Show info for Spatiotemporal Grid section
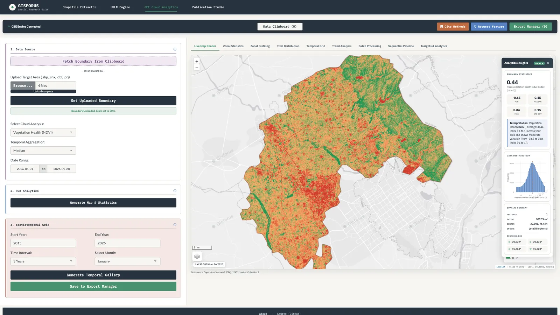Screen dimensions: 560x315 [x=175, y=225]
